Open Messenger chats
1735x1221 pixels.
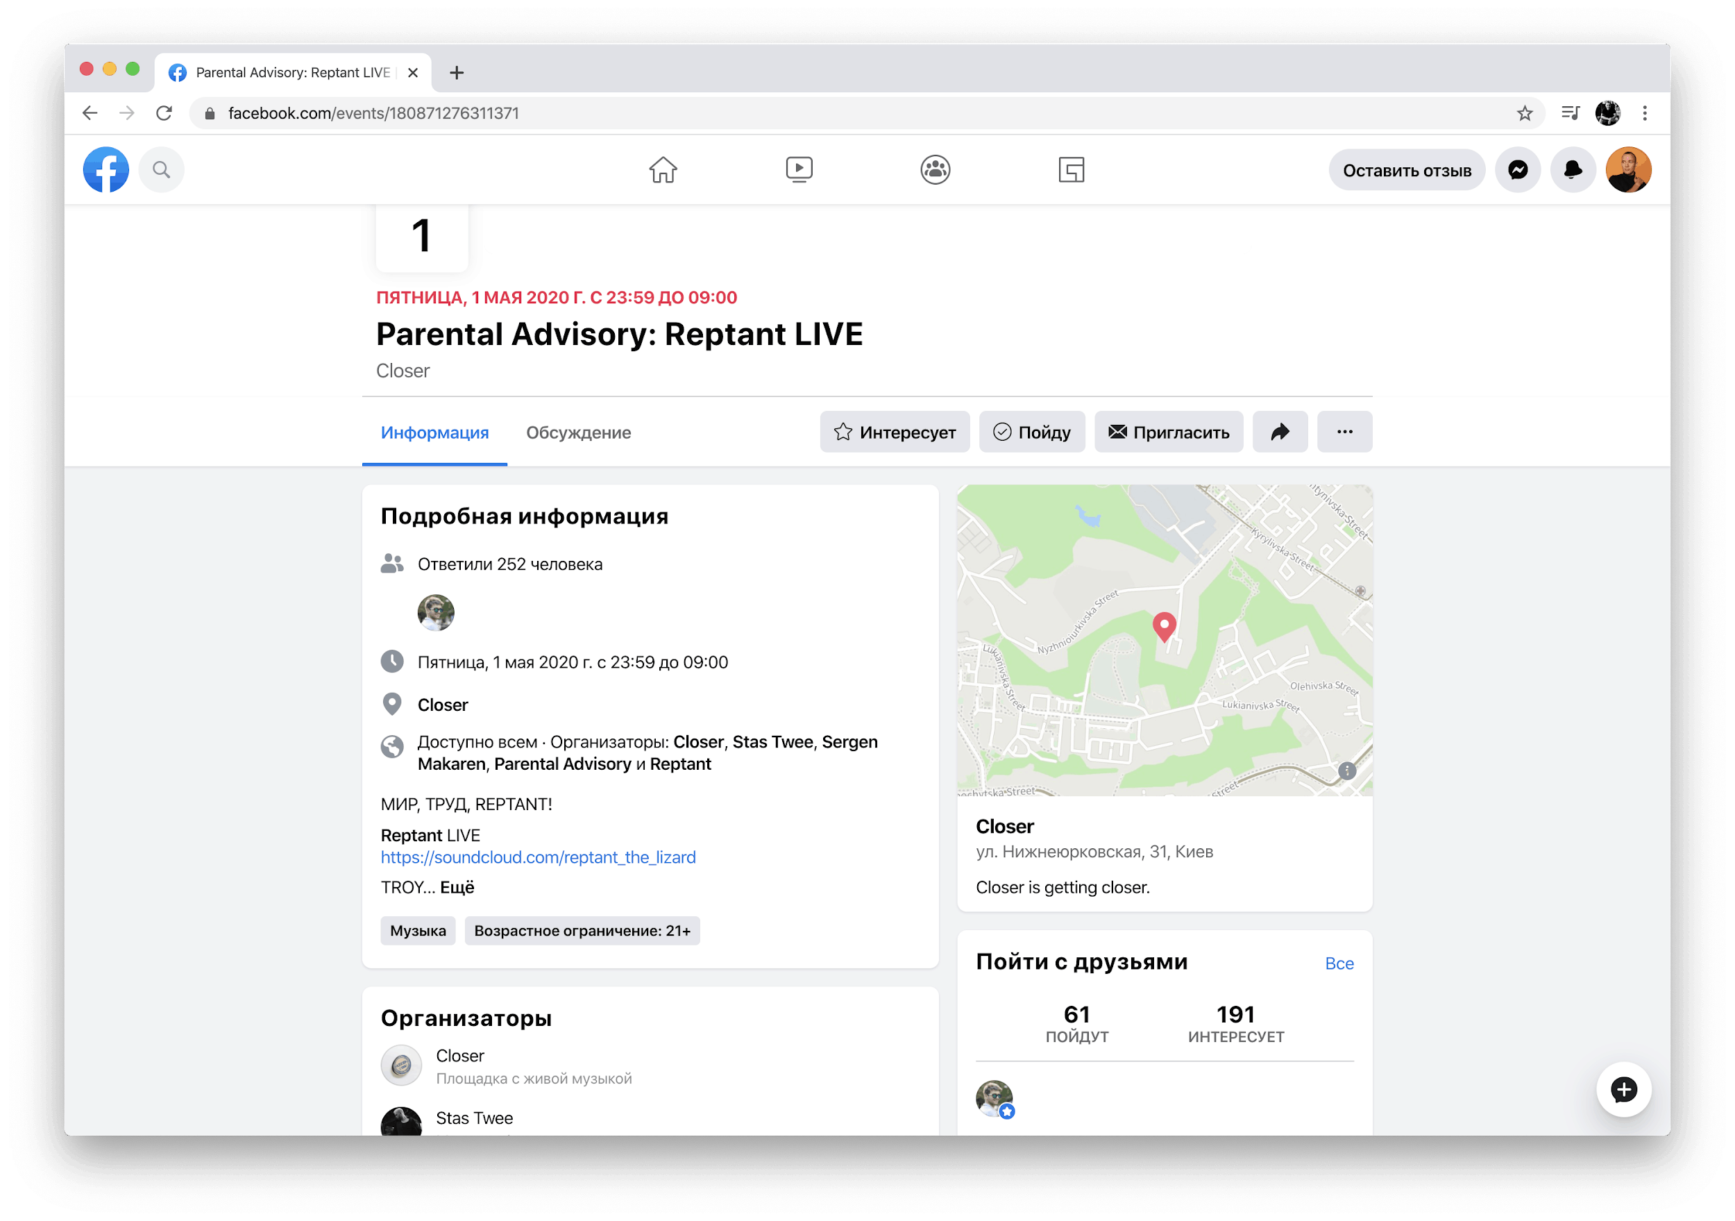pos(1518,170)
